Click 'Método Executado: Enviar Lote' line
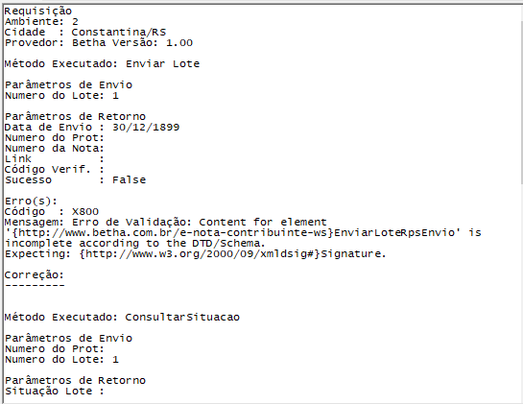Image resolution: width=523 pixels, height=404 pixels. click(102, 63)
